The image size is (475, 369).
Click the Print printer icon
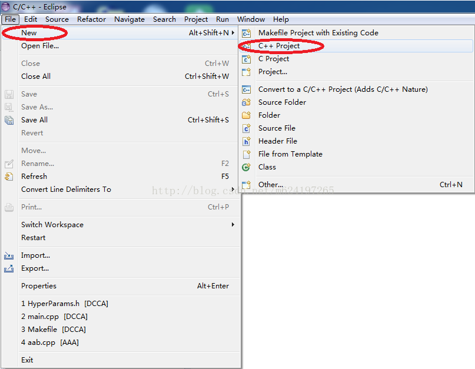9,208
